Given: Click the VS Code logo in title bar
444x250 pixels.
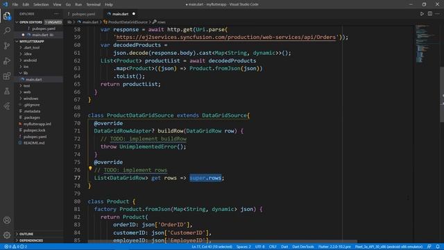Looking at the screenshot, I should pos(5,4).
